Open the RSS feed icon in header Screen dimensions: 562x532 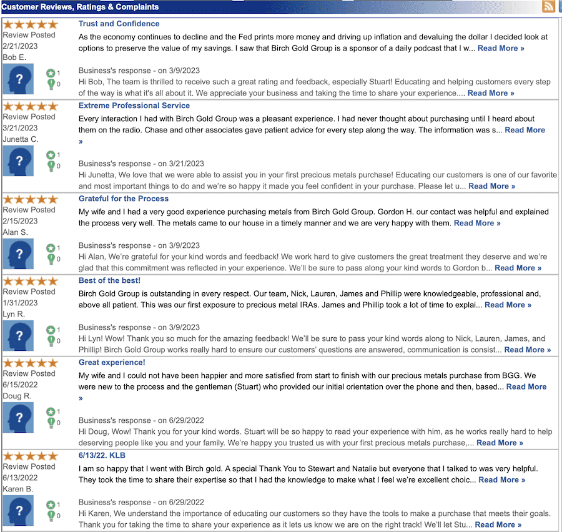(549, 6)
